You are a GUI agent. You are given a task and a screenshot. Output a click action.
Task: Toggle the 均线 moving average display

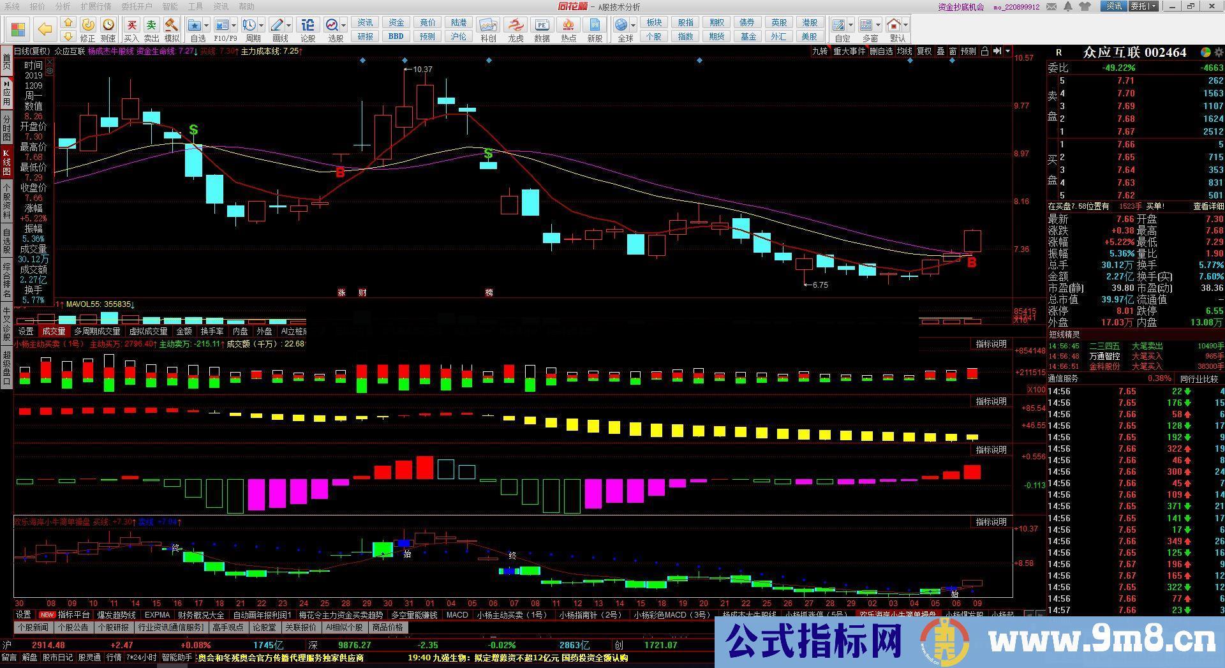tap(904, 52)
